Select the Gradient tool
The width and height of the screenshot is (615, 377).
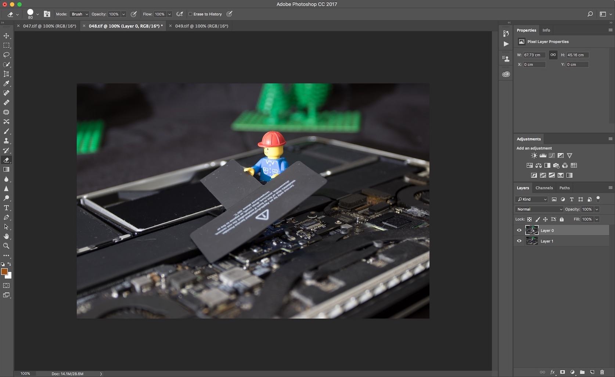[6, 169]
